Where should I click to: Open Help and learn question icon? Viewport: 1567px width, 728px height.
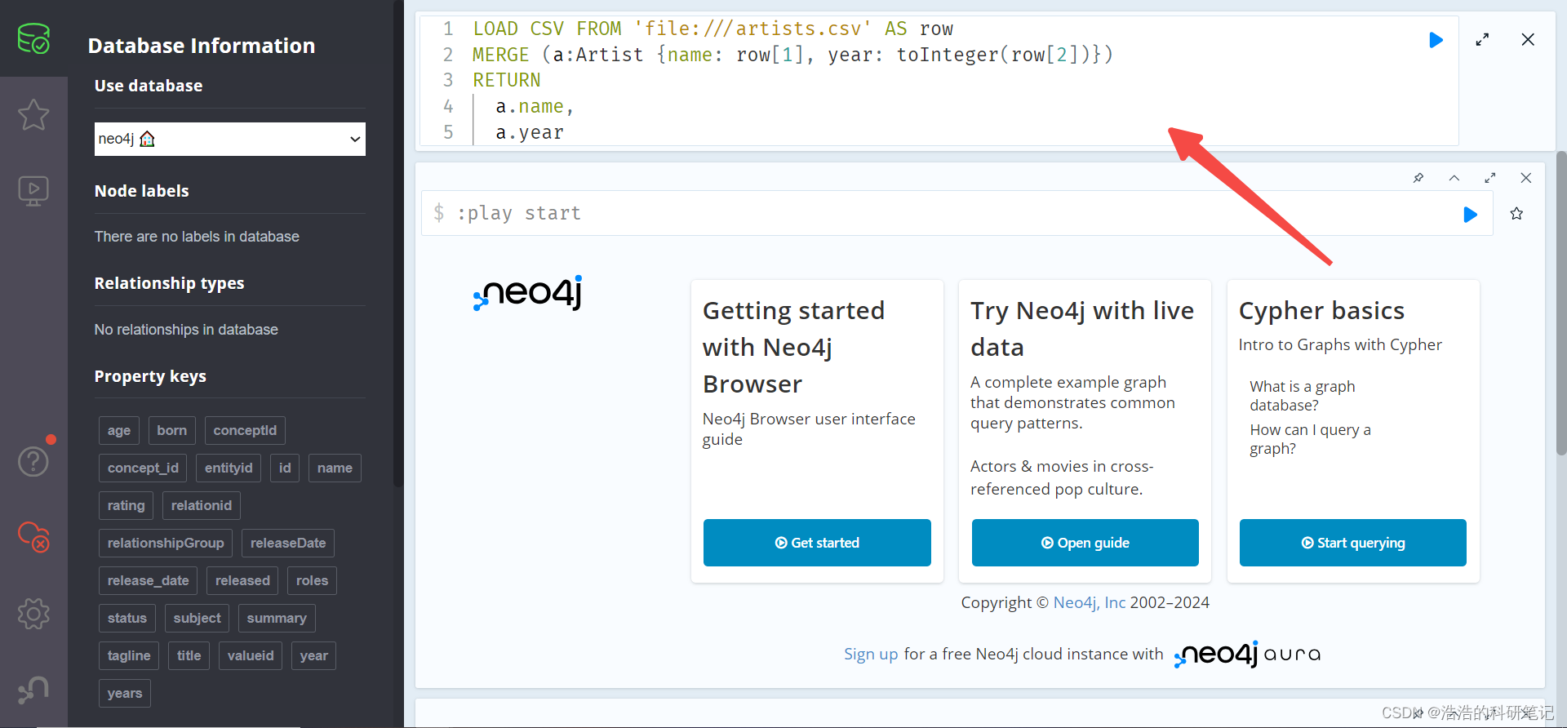[33, 461]
